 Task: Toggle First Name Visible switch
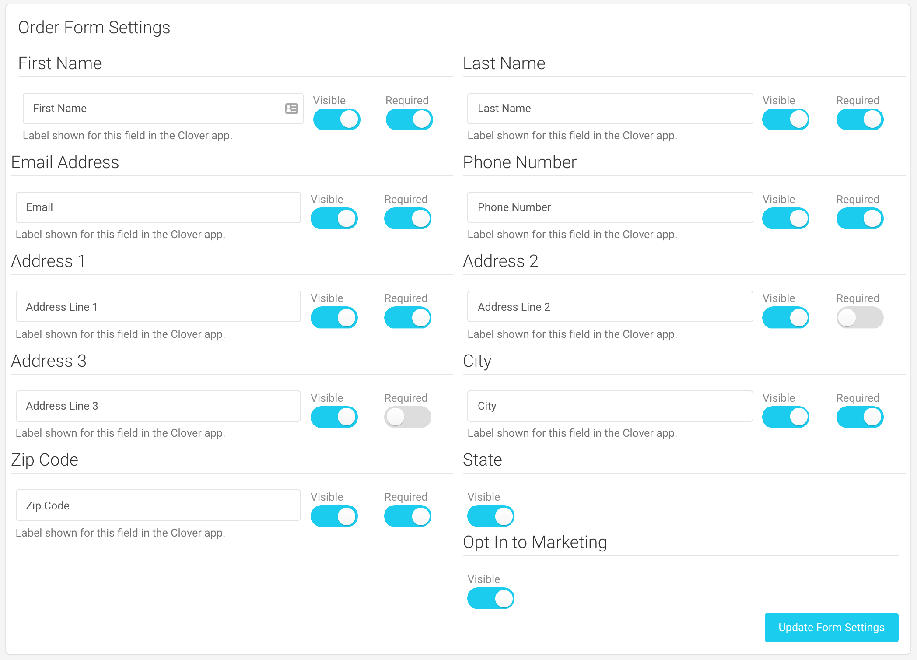tap(336, 119)
